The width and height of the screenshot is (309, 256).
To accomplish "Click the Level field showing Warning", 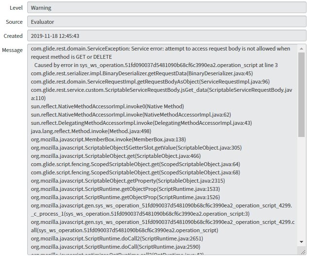I will [x=166, y=8].
